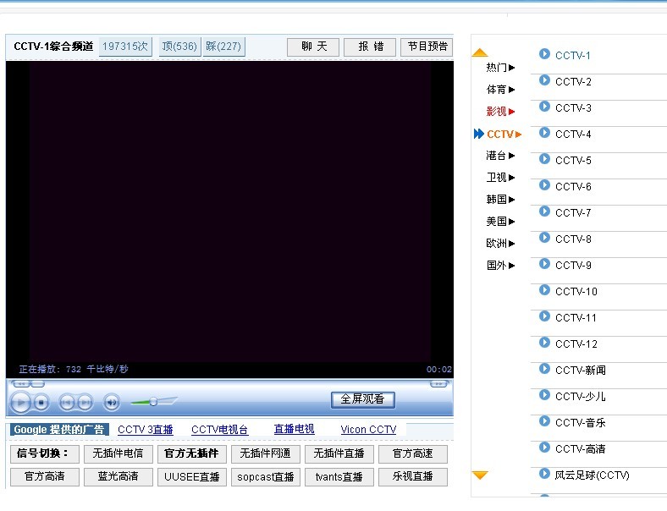The image size is (667, 511).
Task: Switch signal to UUSEE直播
Action: point(192,476)
